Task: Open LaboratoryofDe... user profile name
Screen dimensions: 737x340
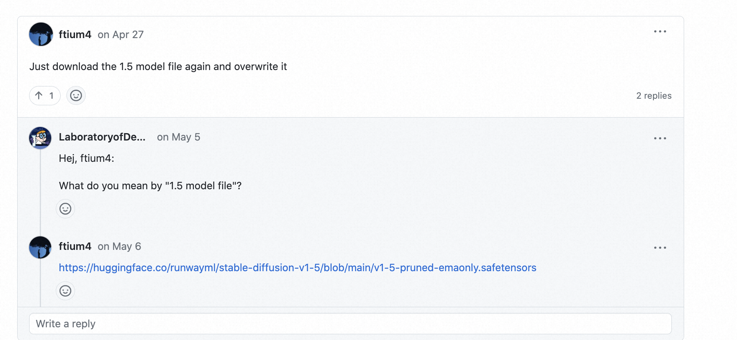Action: 102,137
